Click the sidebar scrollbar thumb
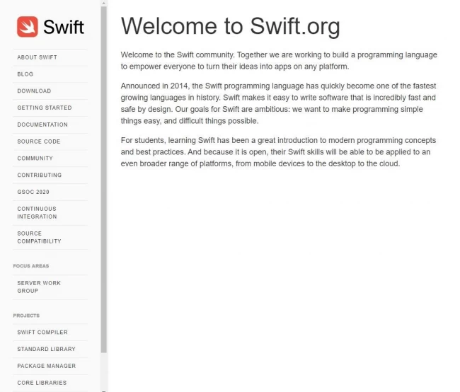Screen dimensions: 460x392 click(x=104, y=180)
